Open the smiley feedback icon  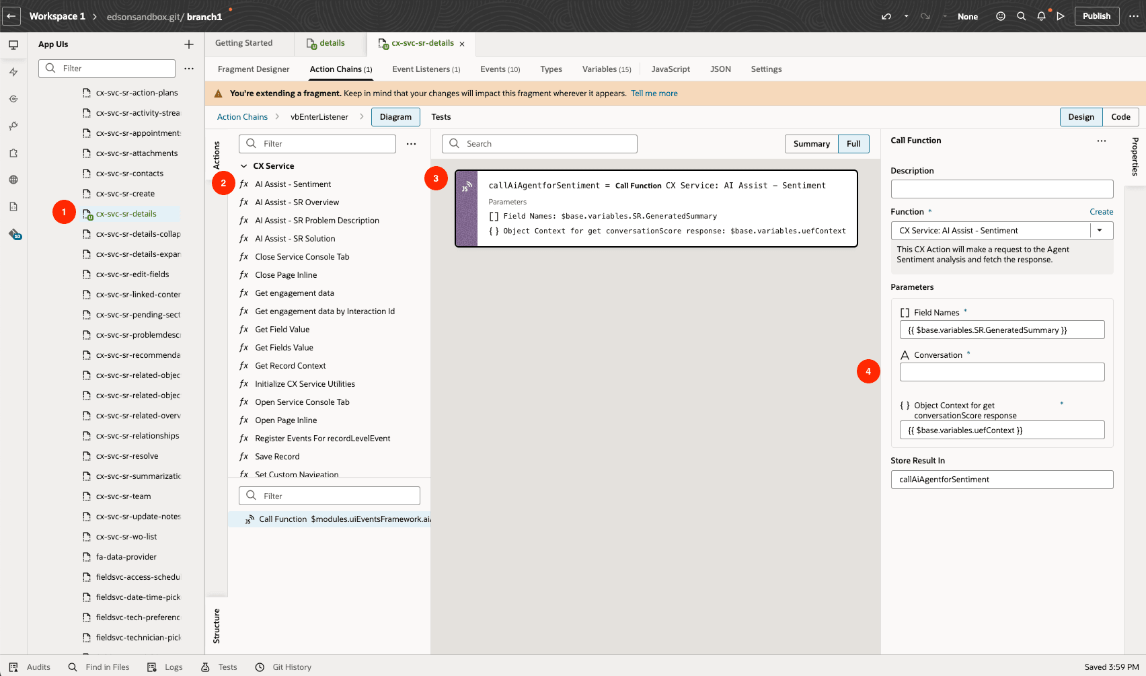(x=1001, y=16)
